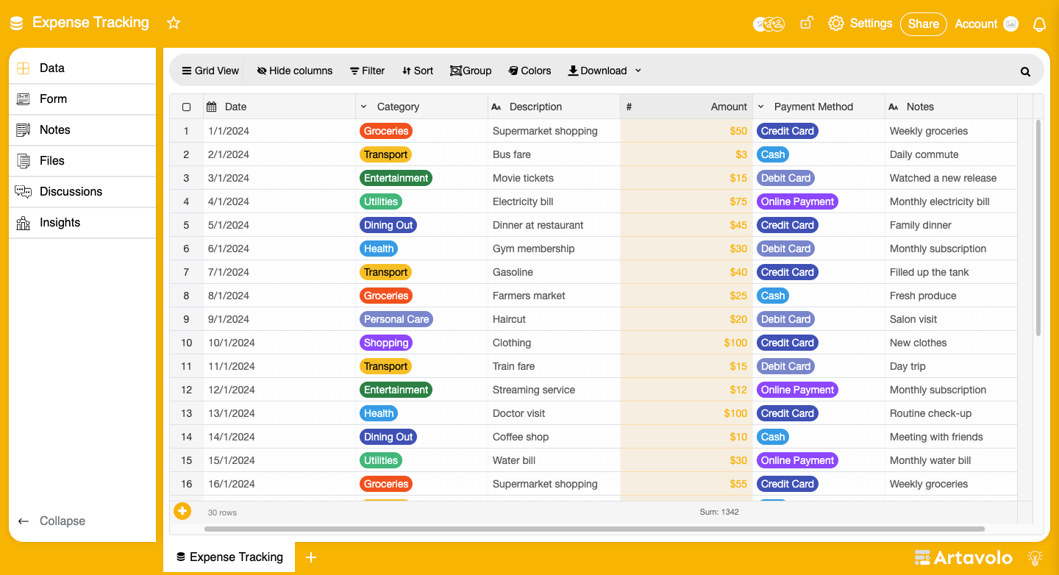Viewport: 1059px width, 575px height.
Task: Open Hide columns options
Action: click(x=294, y=71)
